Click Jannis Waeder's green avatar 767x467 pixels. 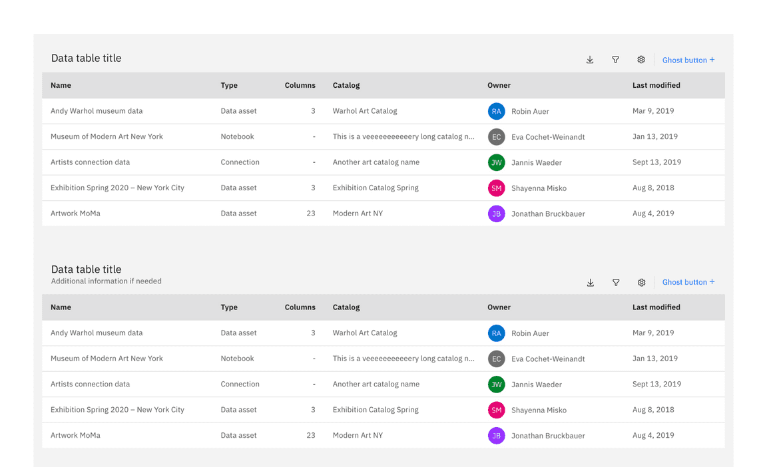pos(496,162)
